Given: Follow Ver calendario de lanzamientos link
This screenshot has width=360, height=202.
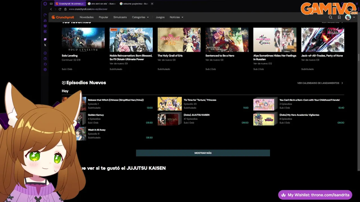Looking at the screenshot, I should pyautogui.click(x=318, y=83).
